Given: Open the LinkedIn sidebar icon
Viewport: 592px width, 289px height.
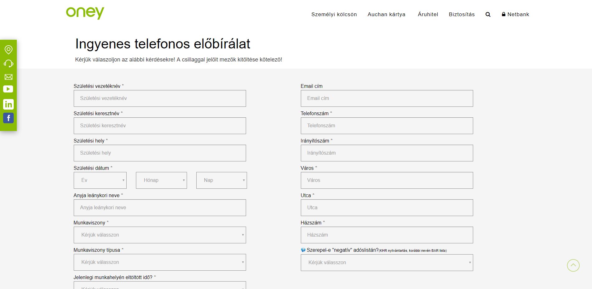Looking at the screenshot, I should [x=8, y=104].
